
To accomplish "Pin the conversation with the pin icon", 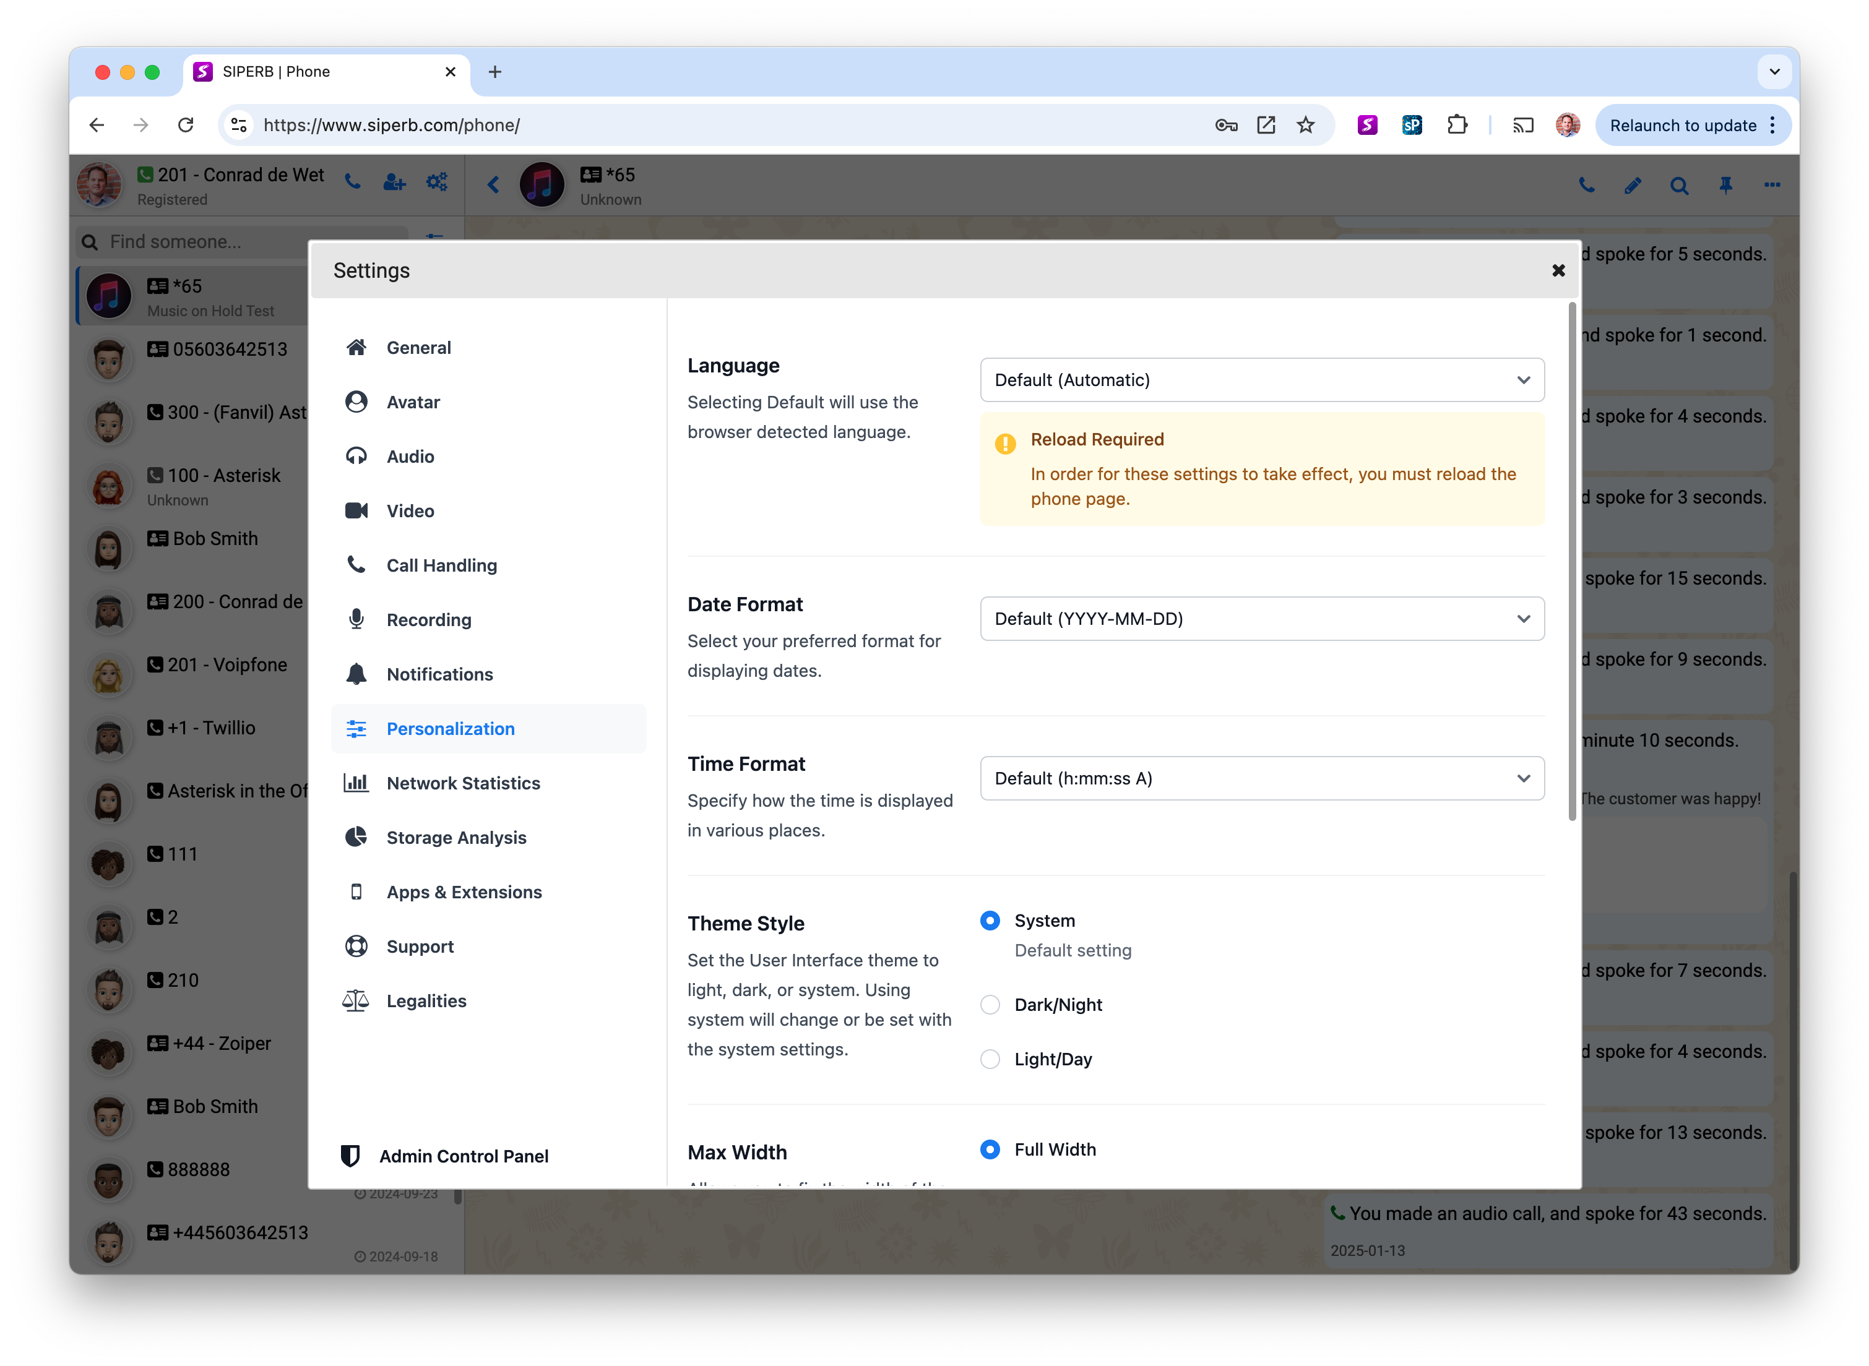I will pos(1726,185).
